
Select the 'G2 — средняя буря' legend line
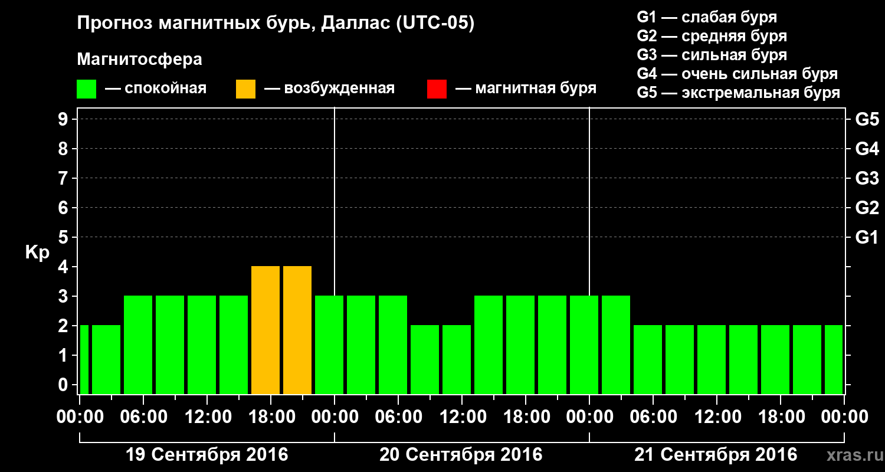click(x=712, y=36)
